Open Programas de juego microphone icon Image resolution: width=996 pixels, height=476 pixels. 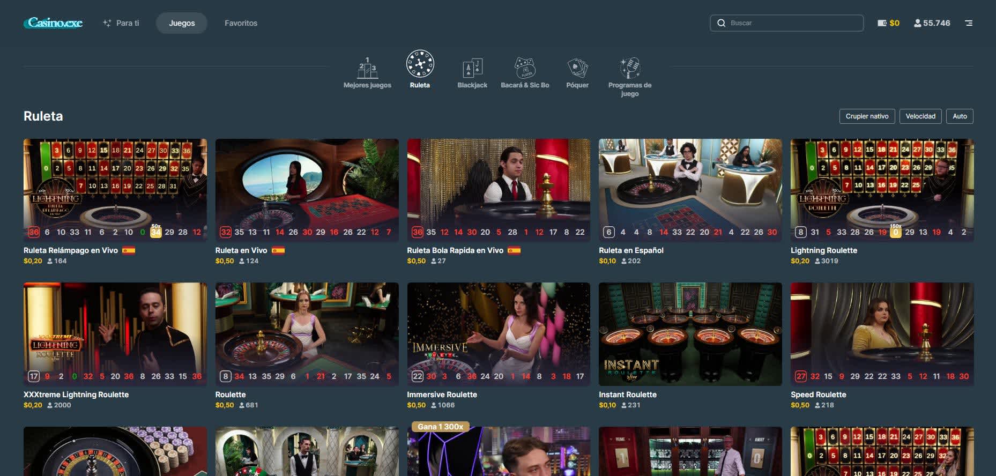click(630, 68)
